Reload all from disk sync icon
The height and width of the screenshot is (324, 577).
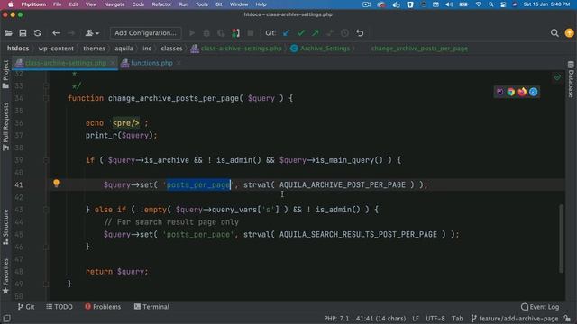[x=38, y=33]
